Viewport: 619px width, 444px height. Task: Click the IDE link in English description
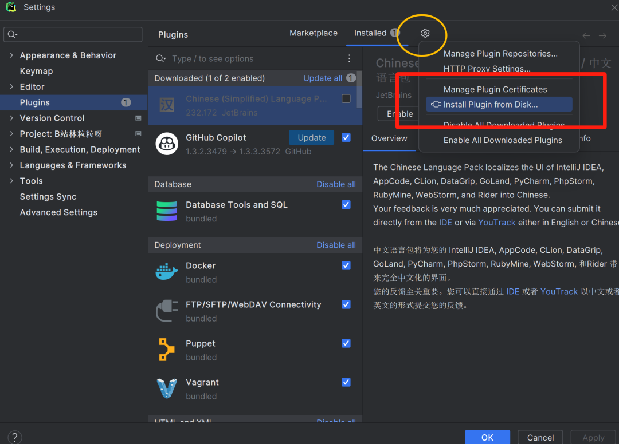coord(445,223)
